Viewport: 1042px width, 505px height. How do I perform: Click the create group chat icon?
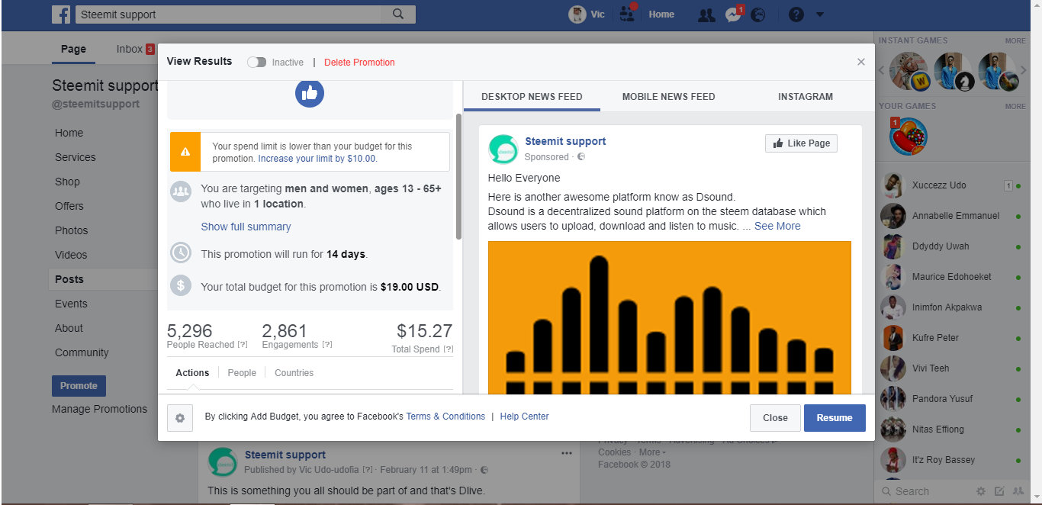click(1018, 491)
